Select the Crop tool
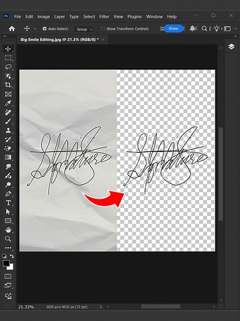This screenshot has width=240, height=321. click(x=8, y=85)
